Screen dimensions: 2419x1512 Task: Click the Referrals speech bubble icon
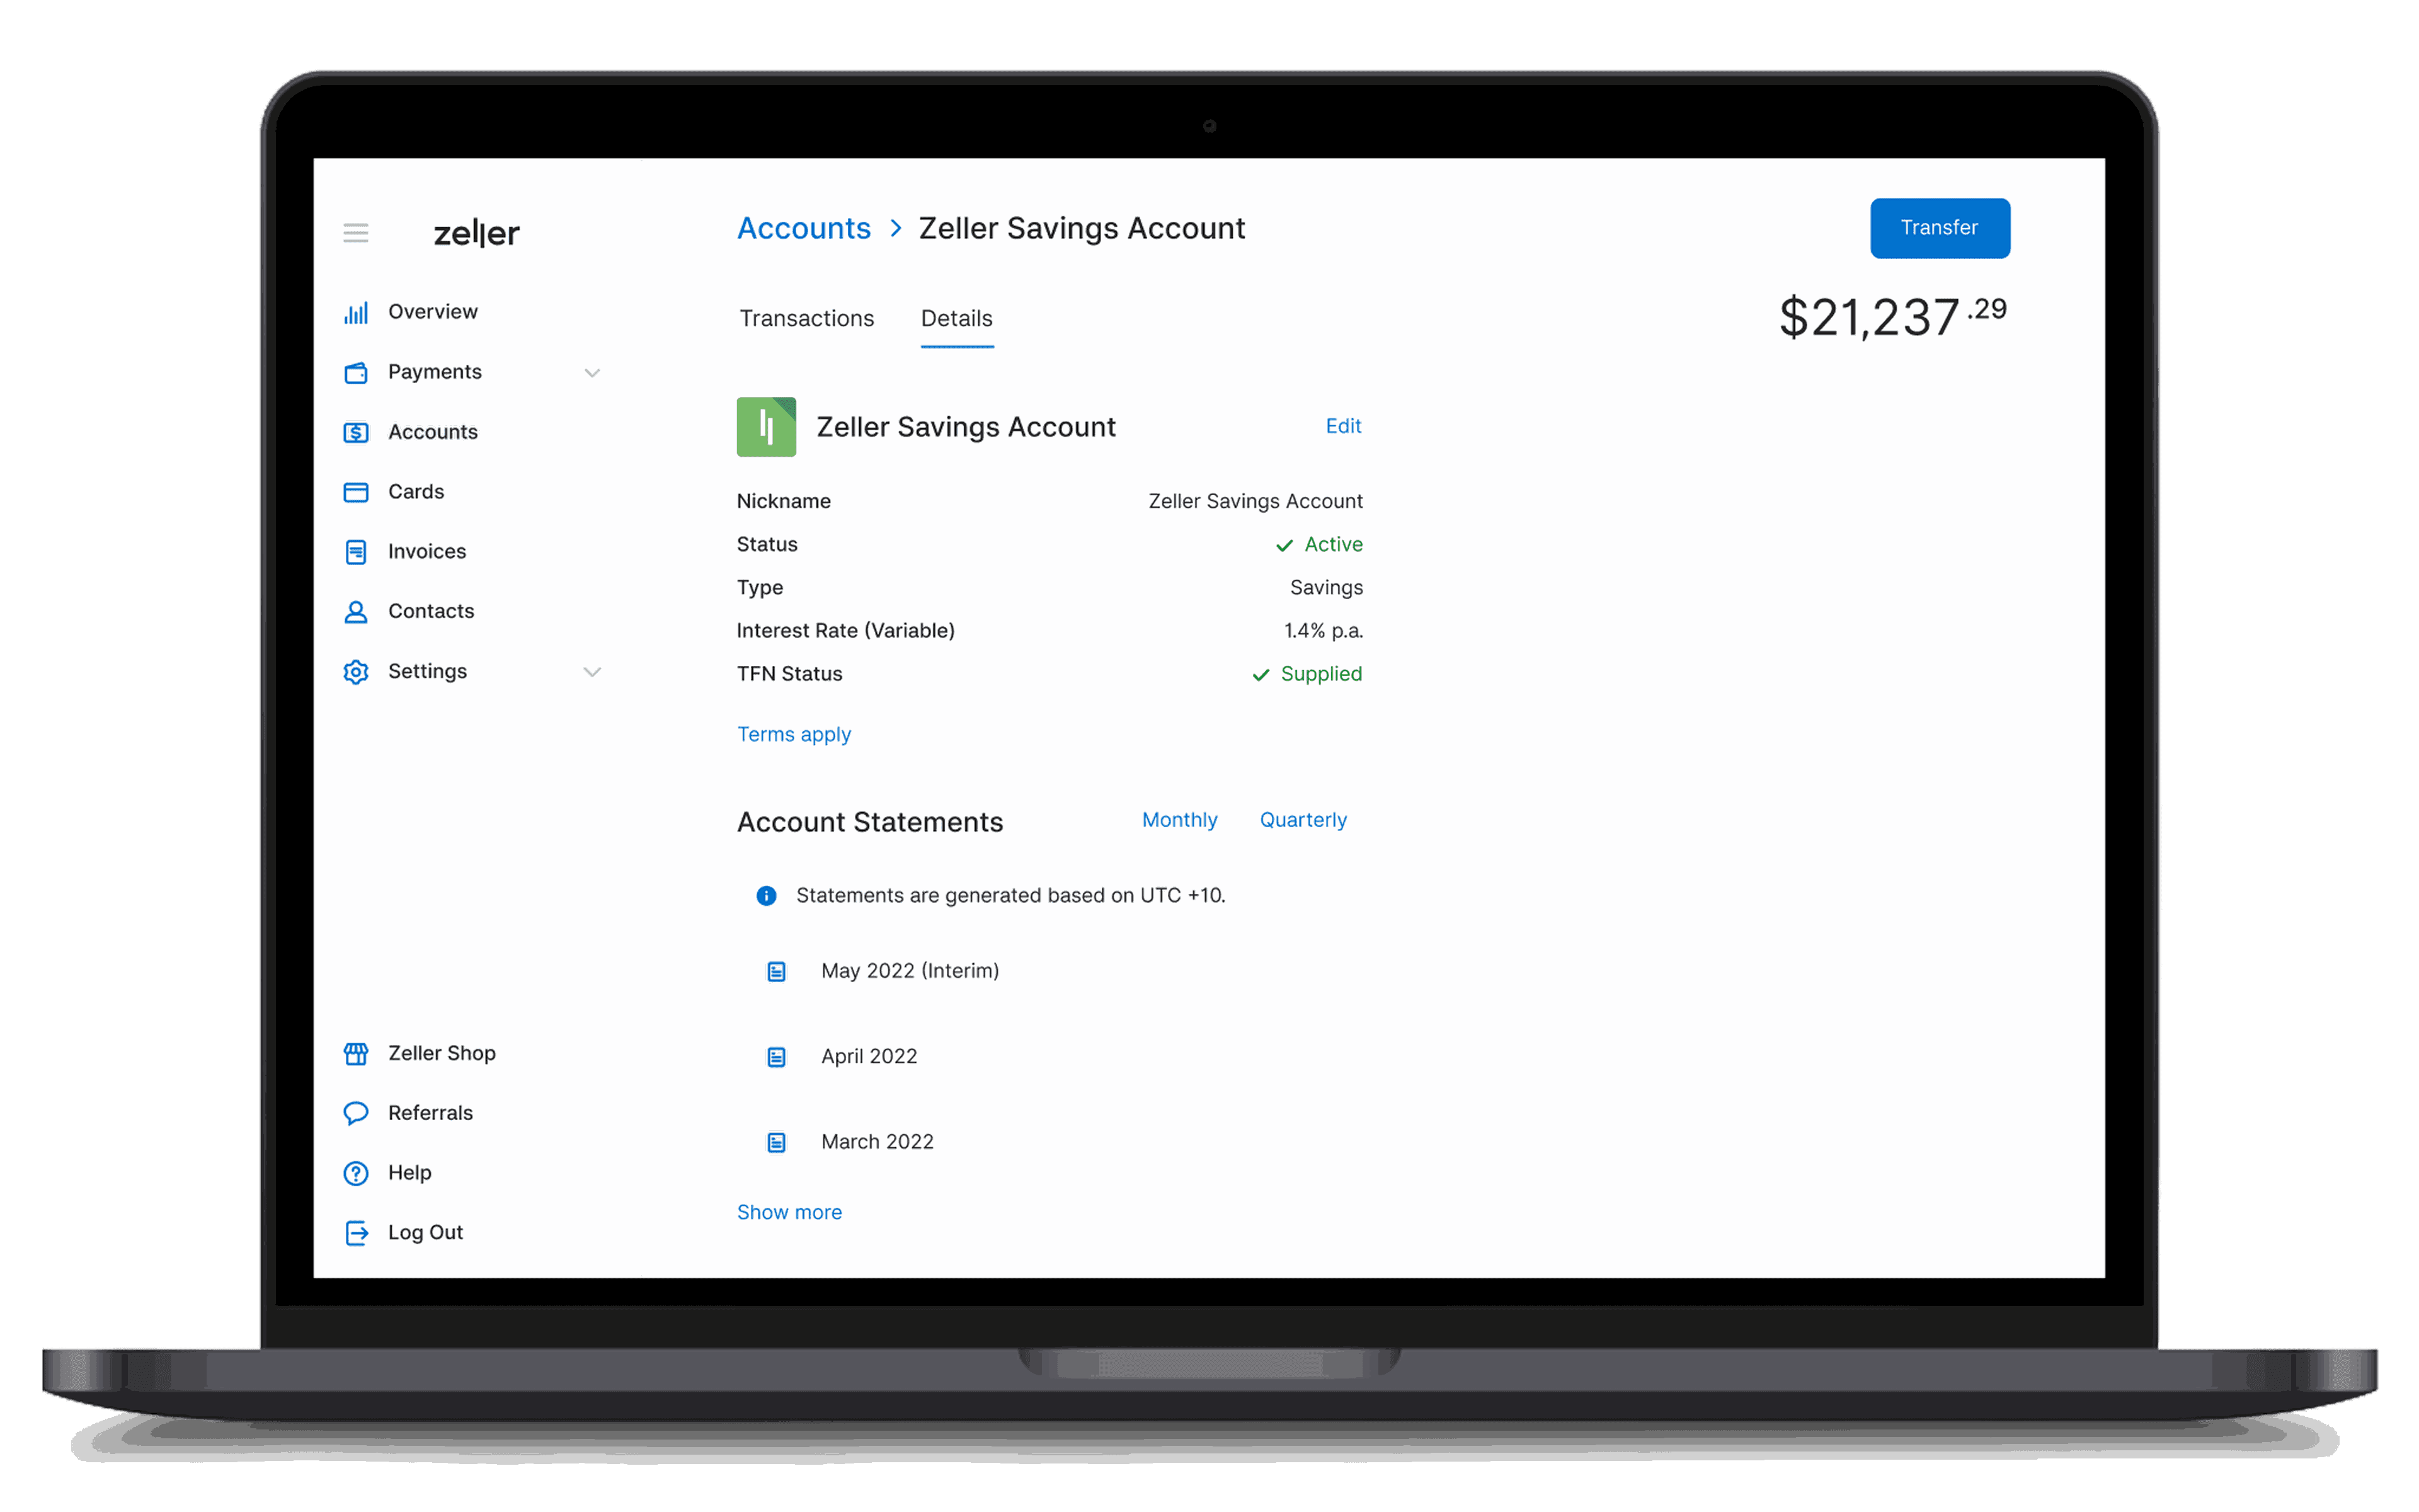coord(356,1113)
